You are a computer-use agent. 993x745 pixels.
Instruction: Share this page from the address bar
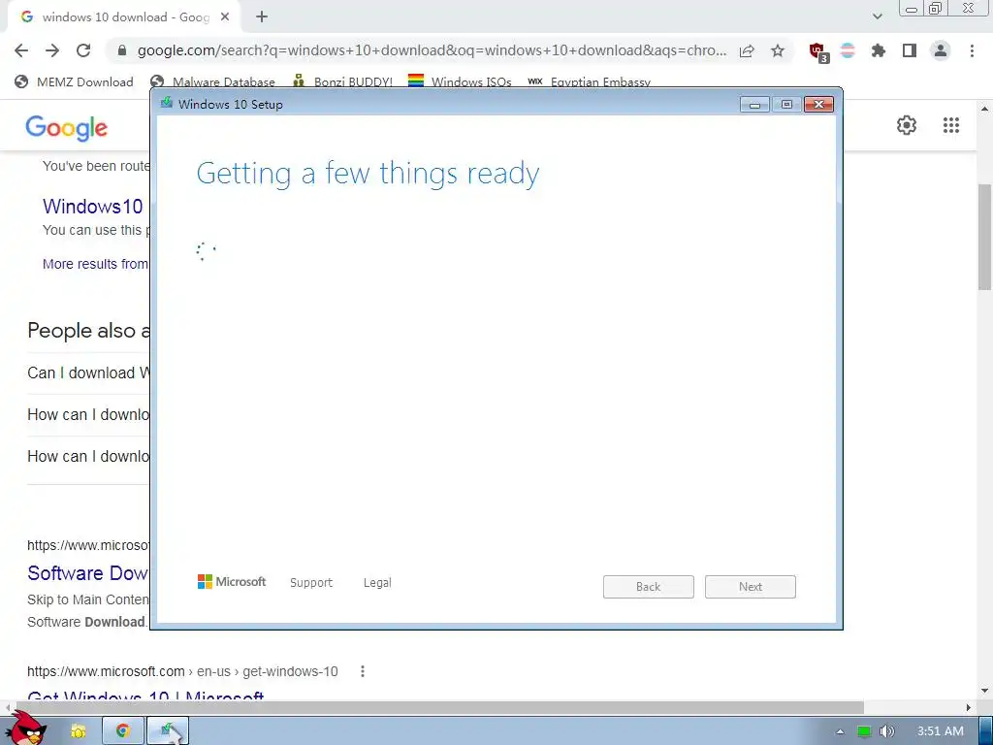point(747,50)
